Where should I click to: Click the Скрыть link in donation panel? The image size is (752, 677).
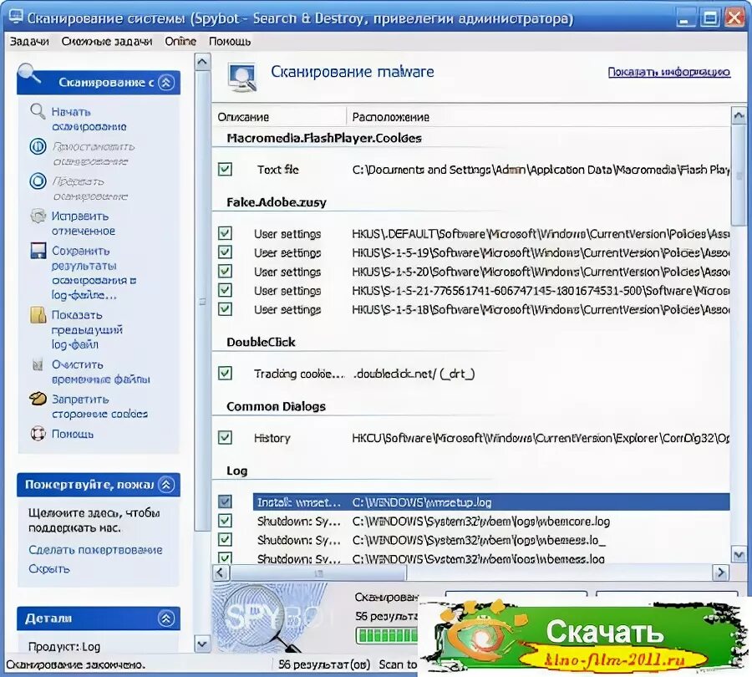(49, 568)
